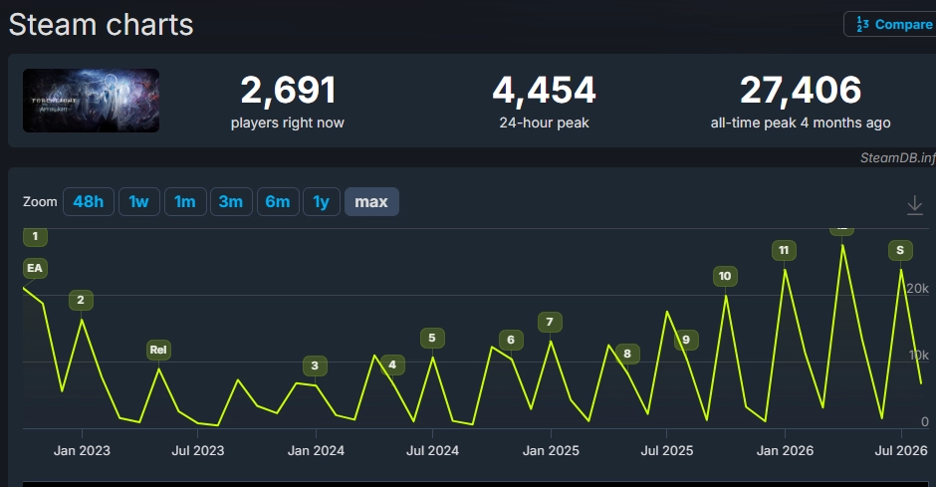
Task: Click the all-time peak 4 months ago text
Action: pyautogui.click(x=801, y=122)
